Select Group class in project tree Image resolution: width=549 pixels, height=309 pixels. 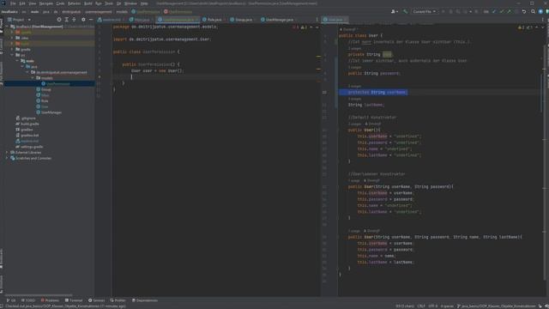(x=44, y=89)
